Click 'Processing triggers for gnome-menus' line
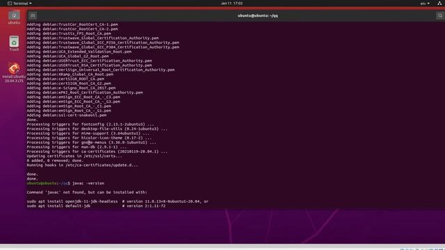Image resolution: width=445 pixels, height=250 pixels. pos(91,142)
